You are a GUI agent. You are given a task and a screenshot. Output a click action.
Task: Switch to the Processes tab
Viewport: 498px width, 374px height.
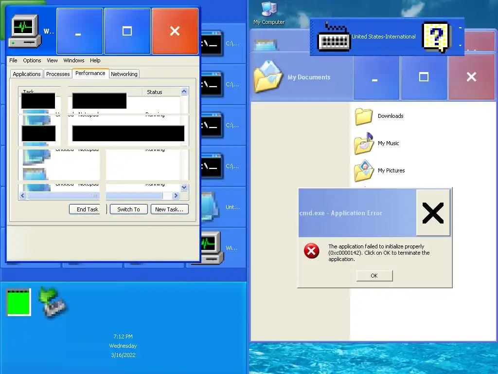[x=58, y=74]
